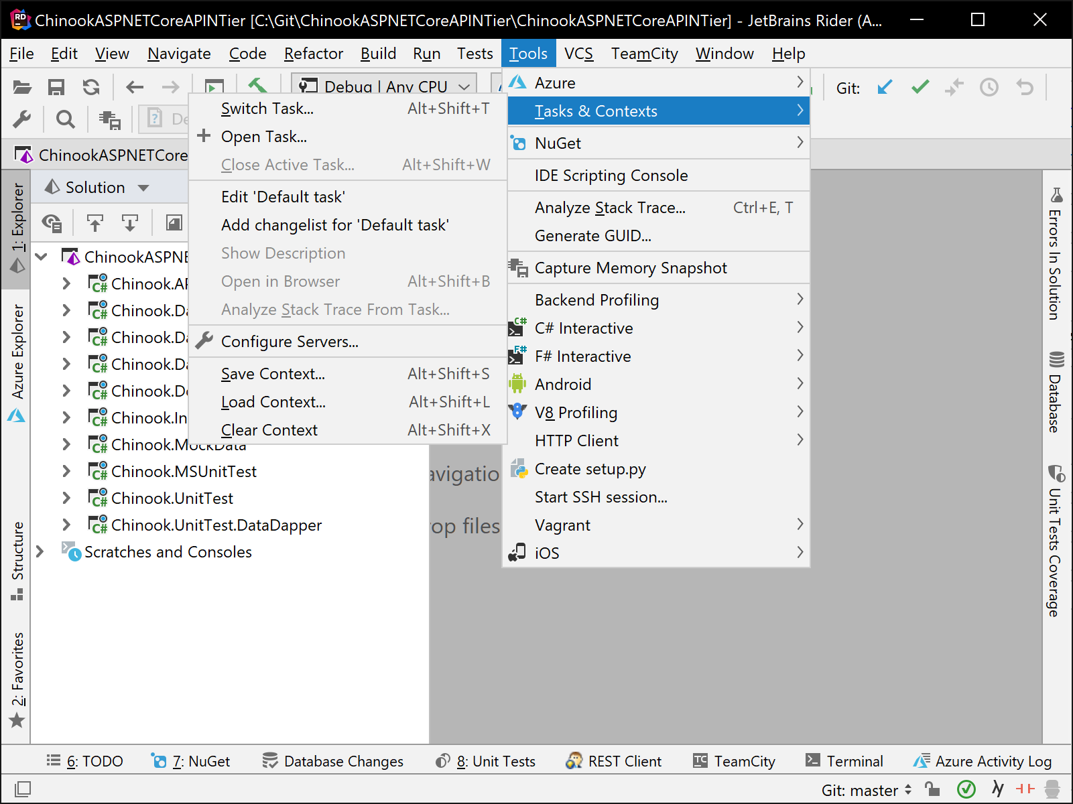The width and height of the screenshot is (1073, 804).
Task: Click the Git commit checkmark icon
Action: 920,87
